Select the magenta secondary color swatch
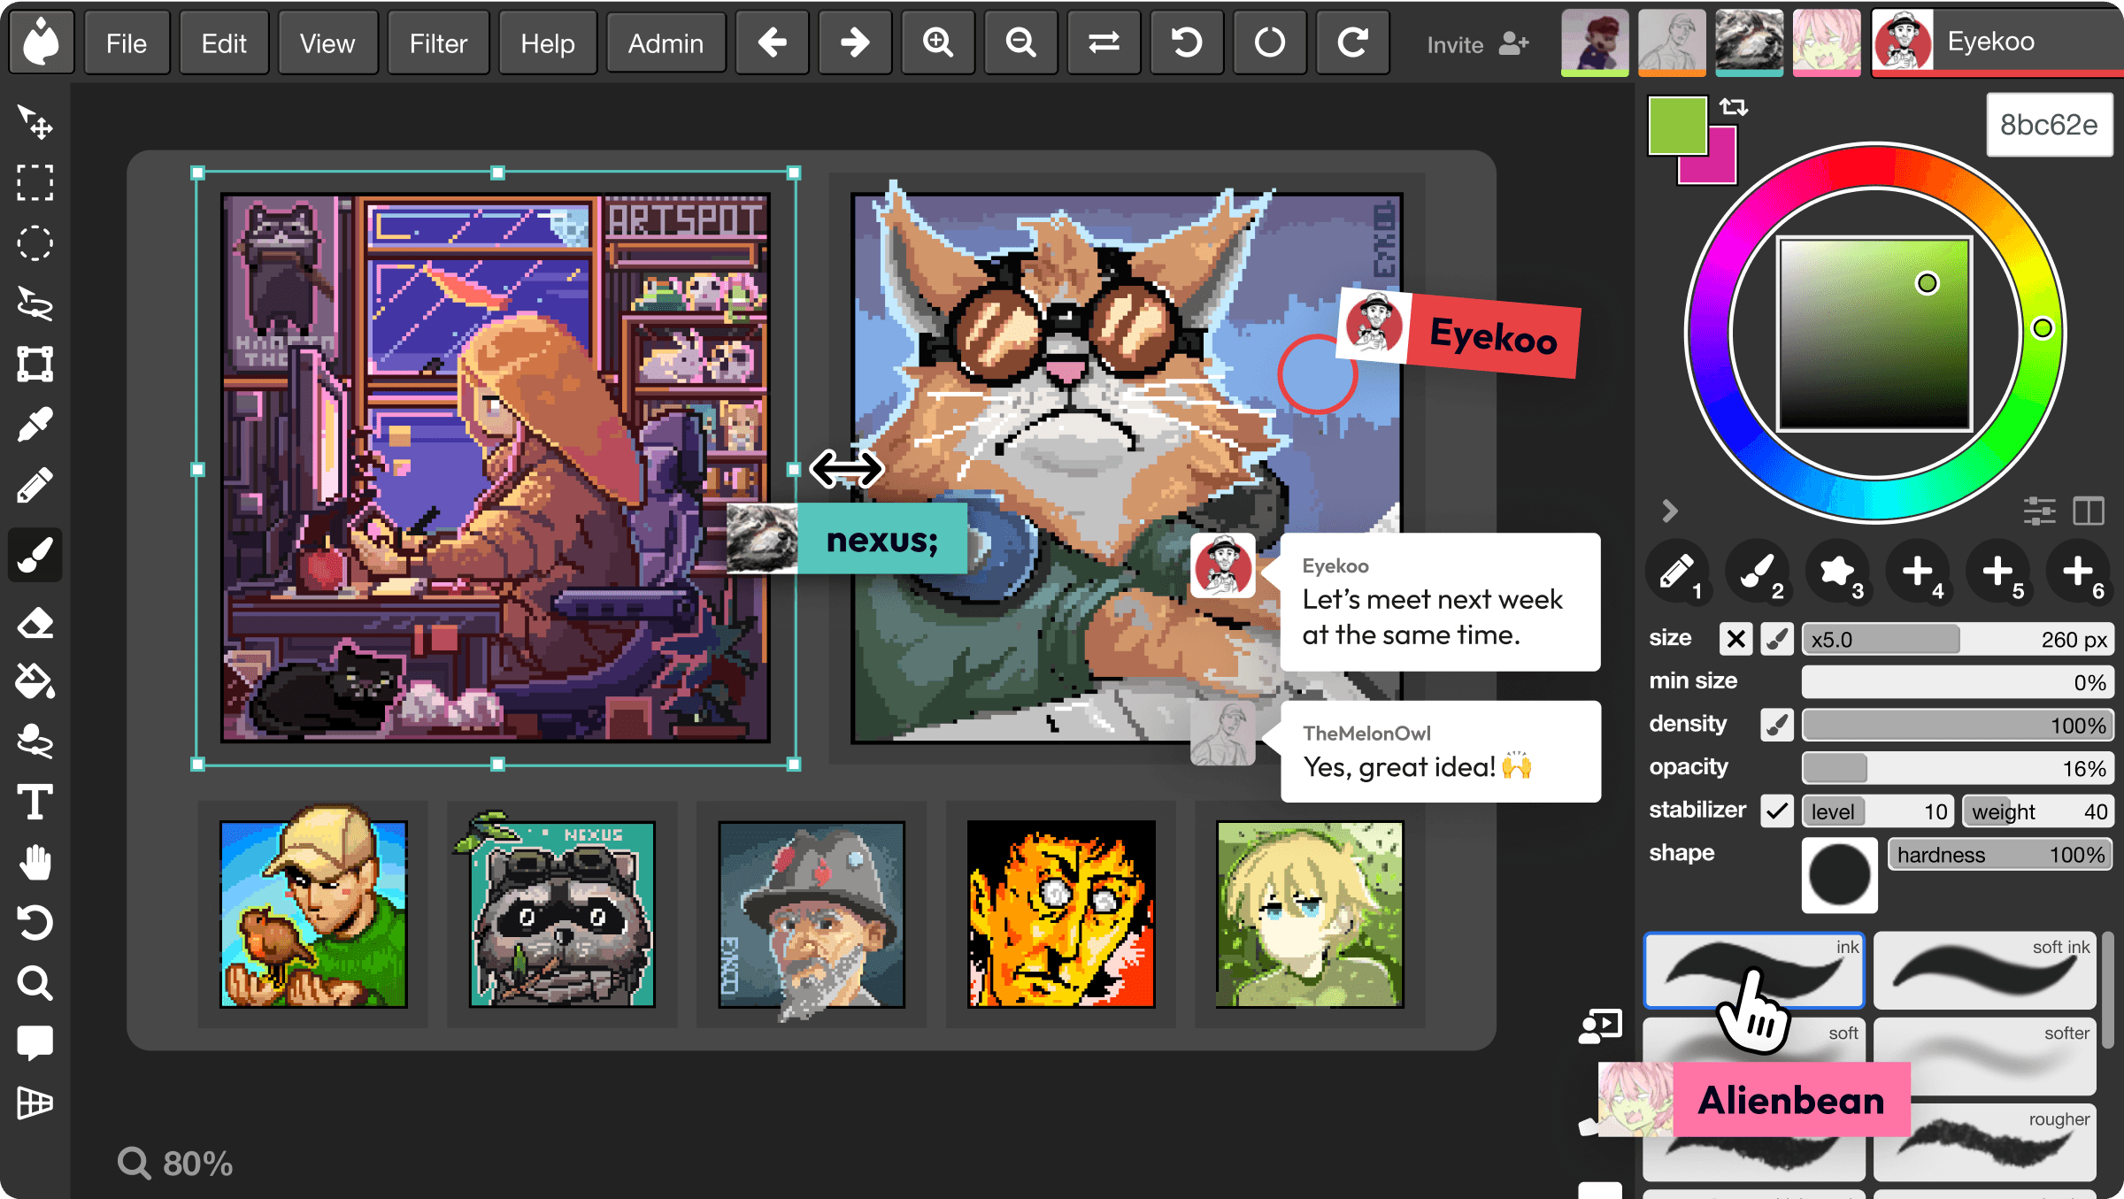 (1705, 154)
